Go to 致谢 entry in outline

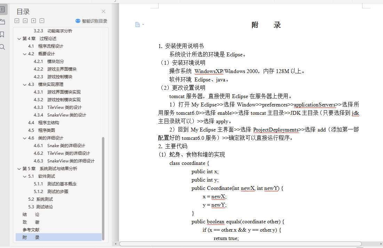point(31,222)
